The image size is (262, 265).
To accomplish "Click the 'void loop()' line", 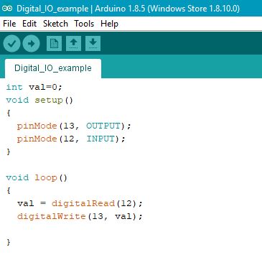I will [37, 178].
